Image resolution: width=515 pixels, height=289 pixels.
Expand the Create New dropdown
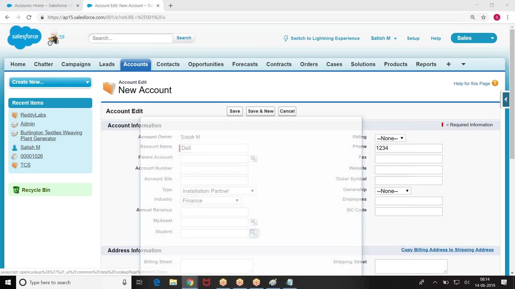tap(50, 82)
